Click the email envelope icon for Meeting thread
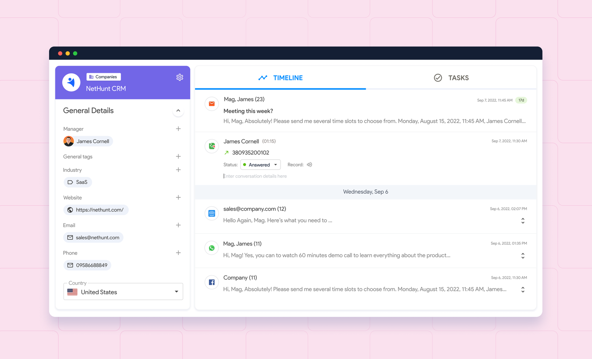 point(212,104)
